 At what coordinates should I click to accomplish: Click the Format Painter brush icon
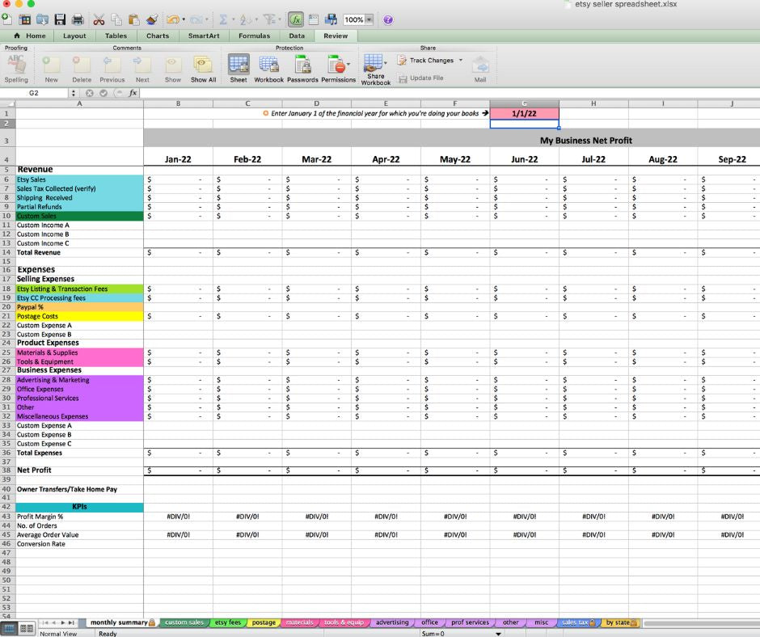[x=152, y=19]
